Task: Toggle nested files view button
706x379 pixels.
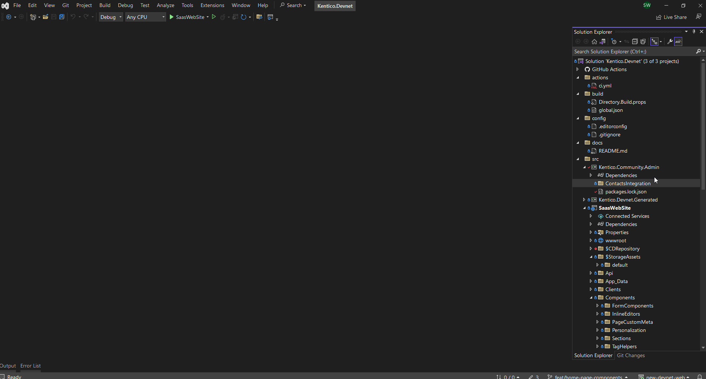Action: pos(655,41)
